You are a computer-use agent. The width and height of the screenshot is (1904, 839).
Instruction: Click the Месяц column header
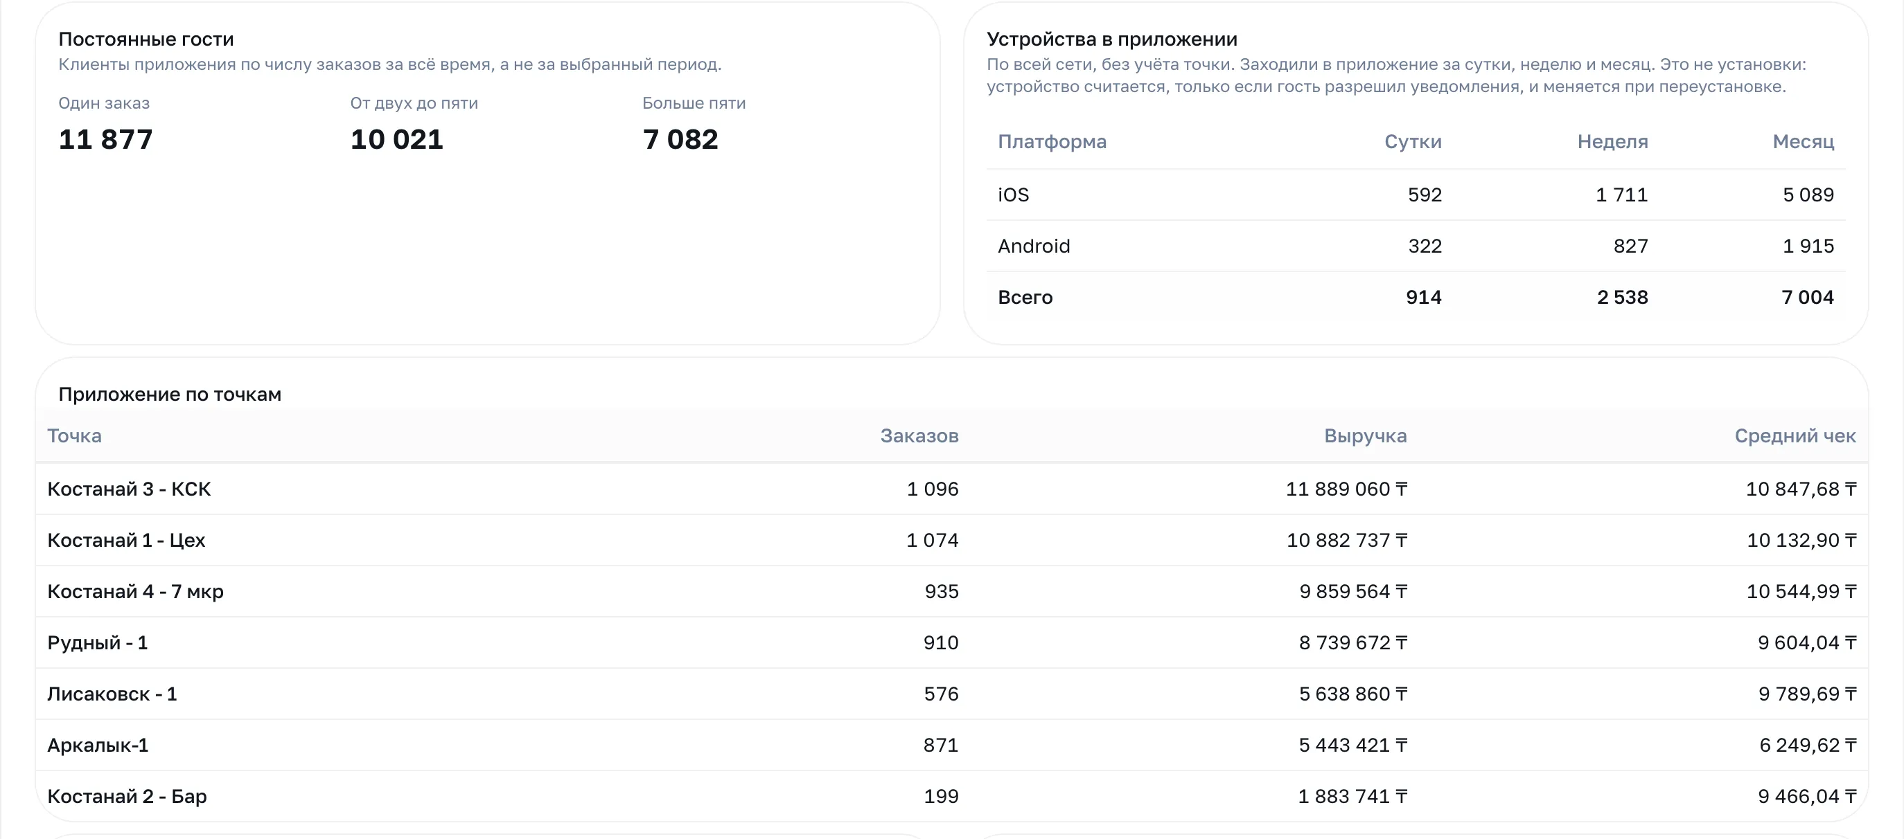coord(1803,142)
